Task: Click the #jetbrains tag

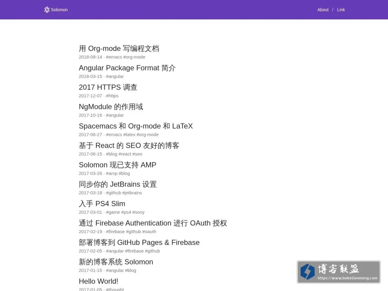Action: coord(132,193)
